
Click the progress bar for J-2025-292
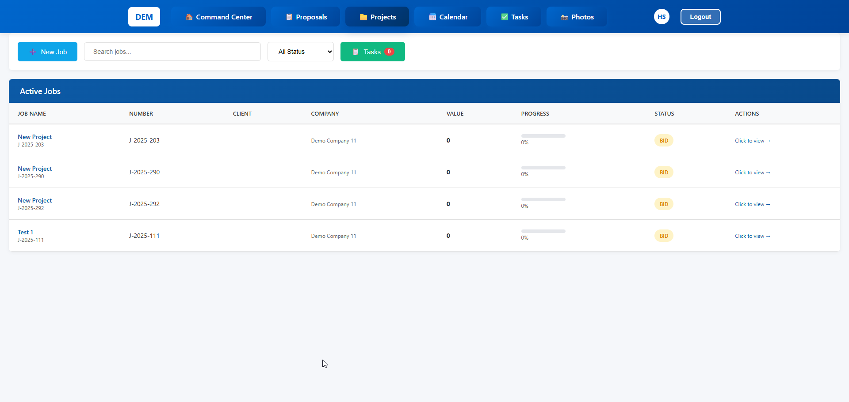coord(543,199)
